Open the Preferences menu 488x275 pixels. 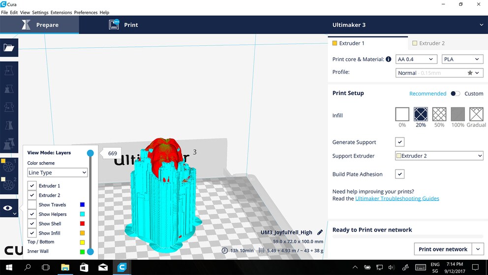point(86,12)
